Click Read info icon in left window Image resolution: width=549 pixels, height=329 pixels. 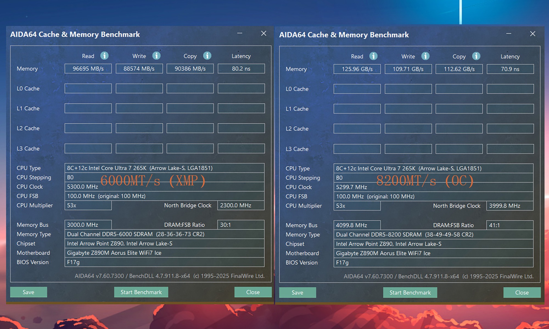(x=104, y=56)
